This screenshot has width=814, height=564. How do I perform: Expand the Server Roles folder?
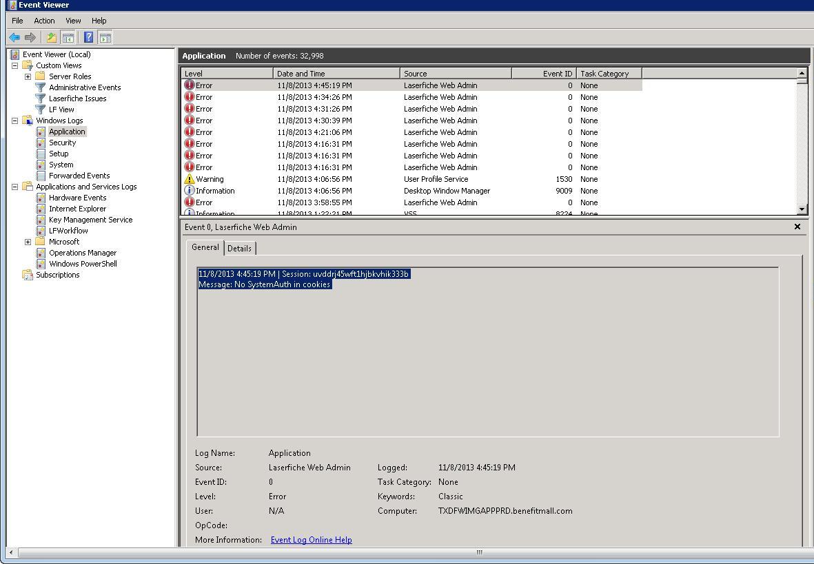coord(28,76)
